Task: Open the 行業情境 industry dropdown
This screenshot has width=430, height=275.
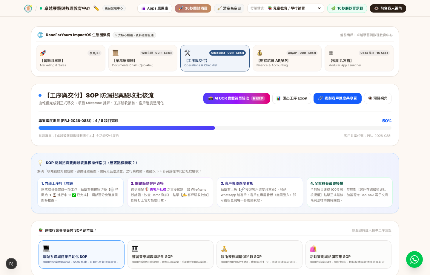Action: [286, 8]
